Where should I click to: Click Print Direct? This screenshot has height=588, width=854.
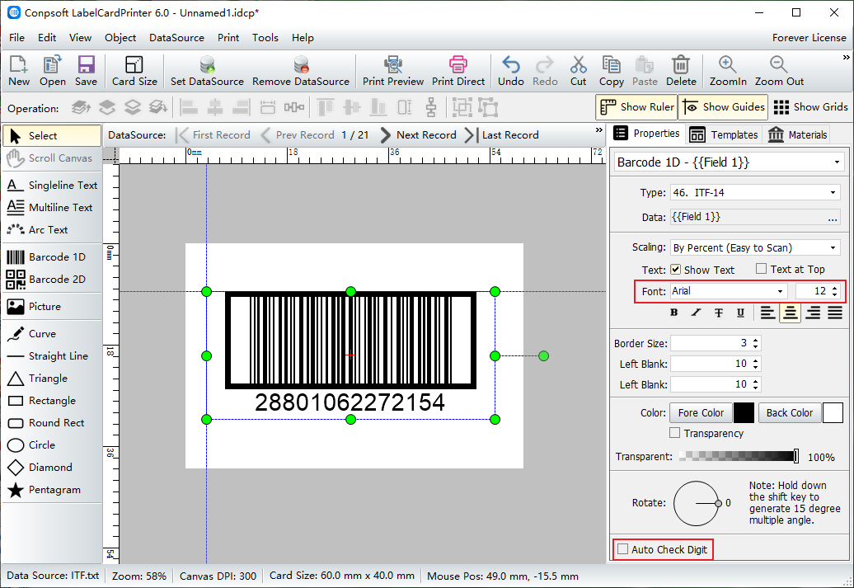[x=458, y=71]
